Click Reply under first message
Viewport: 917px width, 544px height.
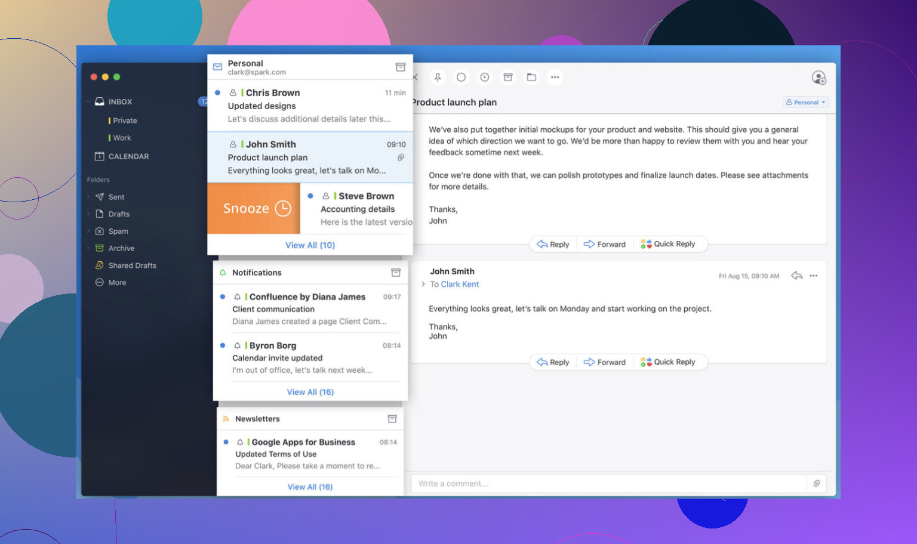(553, 244)
